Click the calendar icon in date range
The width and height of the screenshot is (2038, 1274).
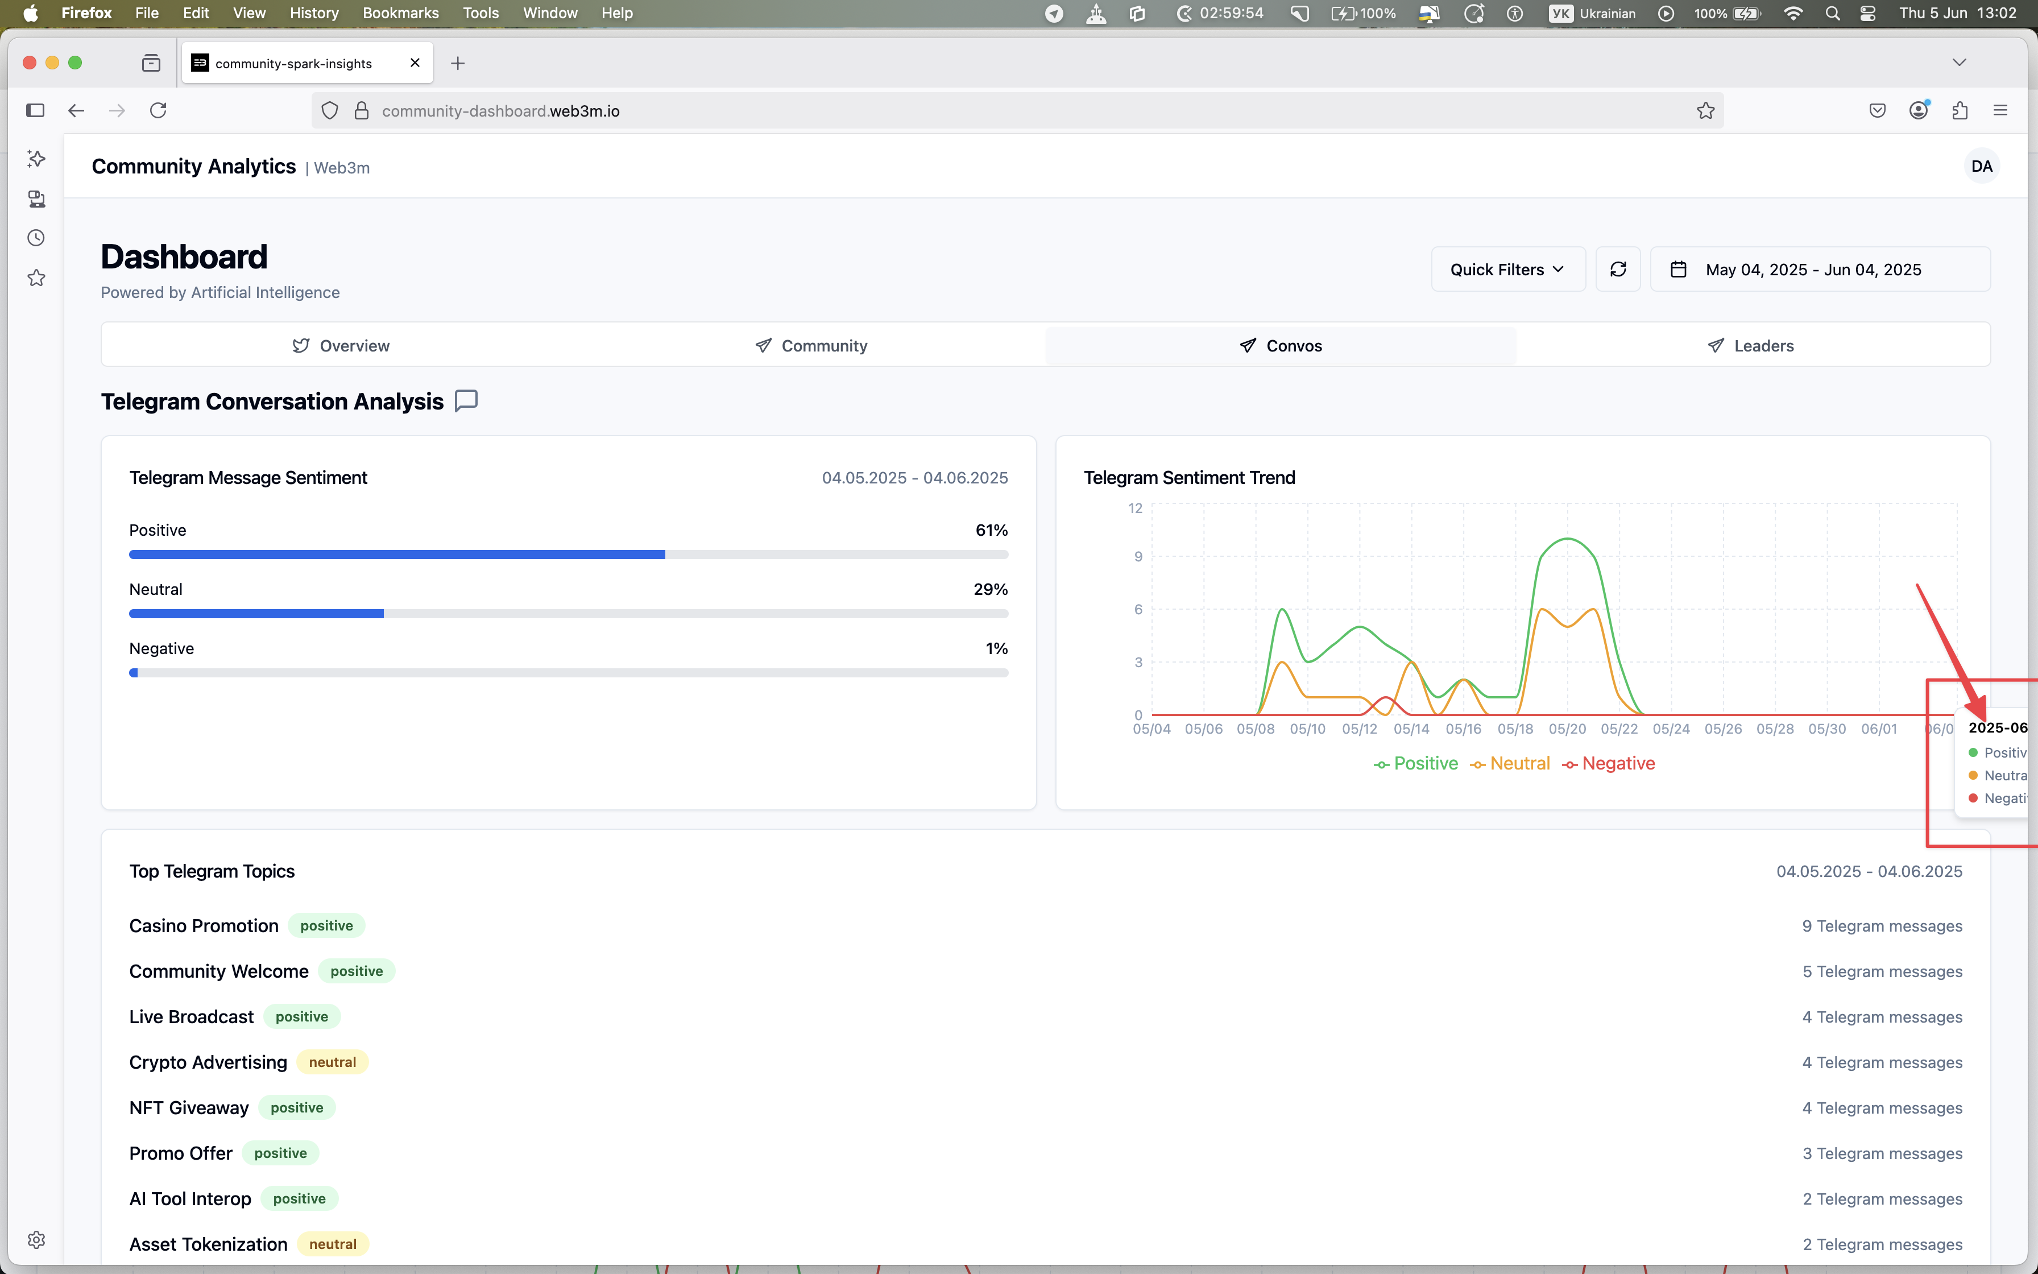pos(1677,270)
